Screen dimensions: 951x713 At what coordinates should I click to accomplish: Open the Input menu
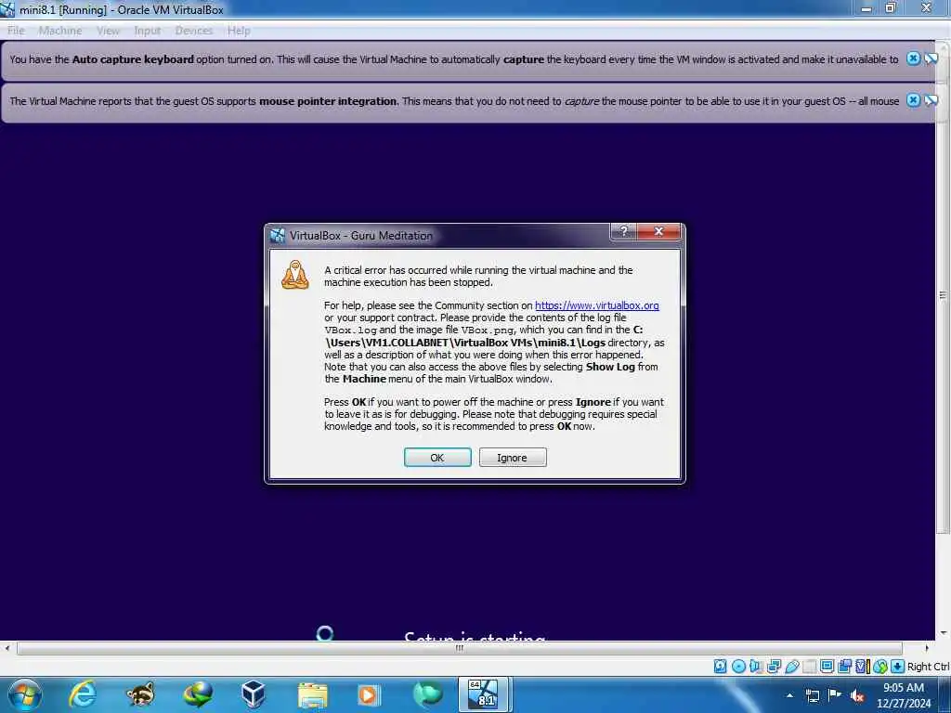(x=148, y=31)
